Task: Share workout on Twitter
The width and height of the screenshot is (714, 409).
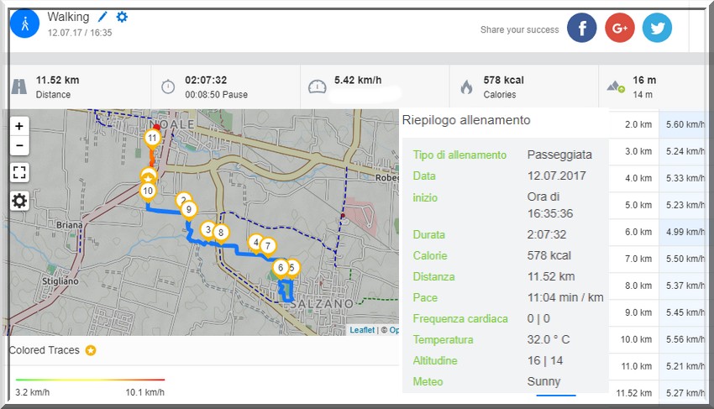Action: tap(657, 28)
